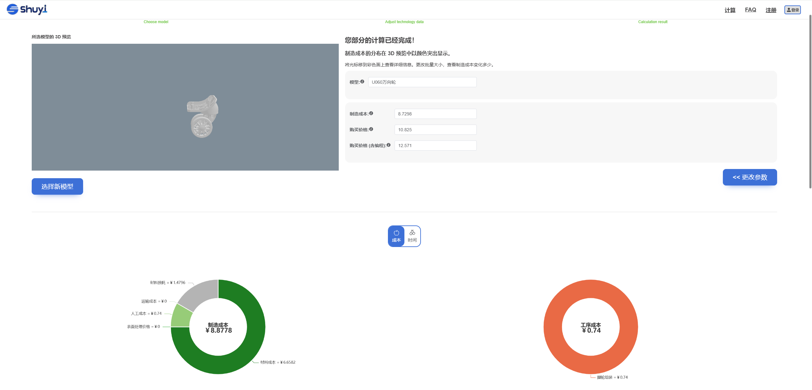
Task: Go to 注册 registration link
Action: pos(771,10)
